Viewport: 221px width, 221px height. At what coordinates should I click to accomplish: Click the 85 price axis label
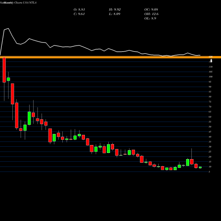[x=210, y=92]
